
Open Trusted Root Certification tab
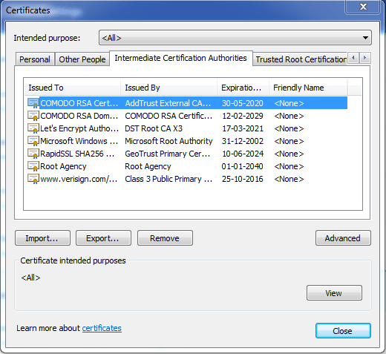(x=301, y=59)
